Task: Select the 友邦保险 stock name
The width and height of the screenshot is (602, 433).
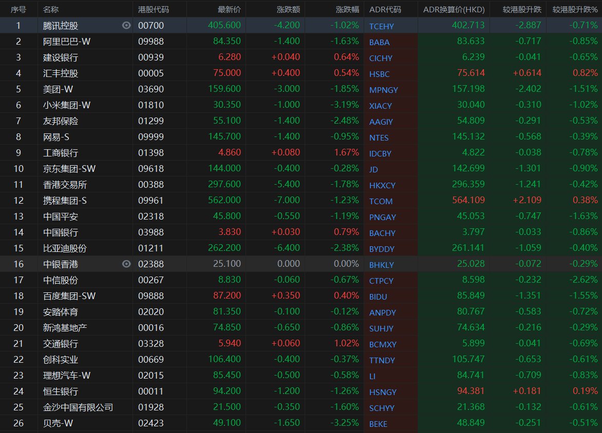Action: (61, 121)
